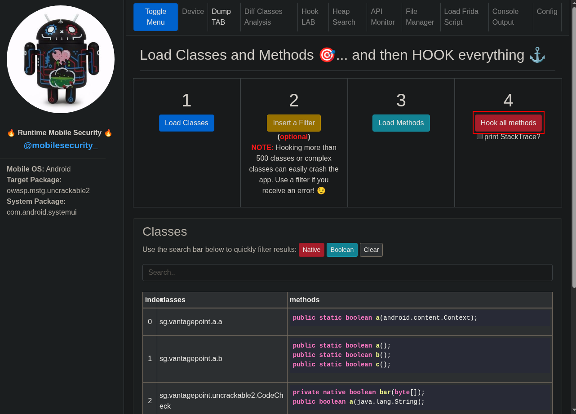Go to the Heap Search tab
Screen dimensions: 576x414
[344, 17]
